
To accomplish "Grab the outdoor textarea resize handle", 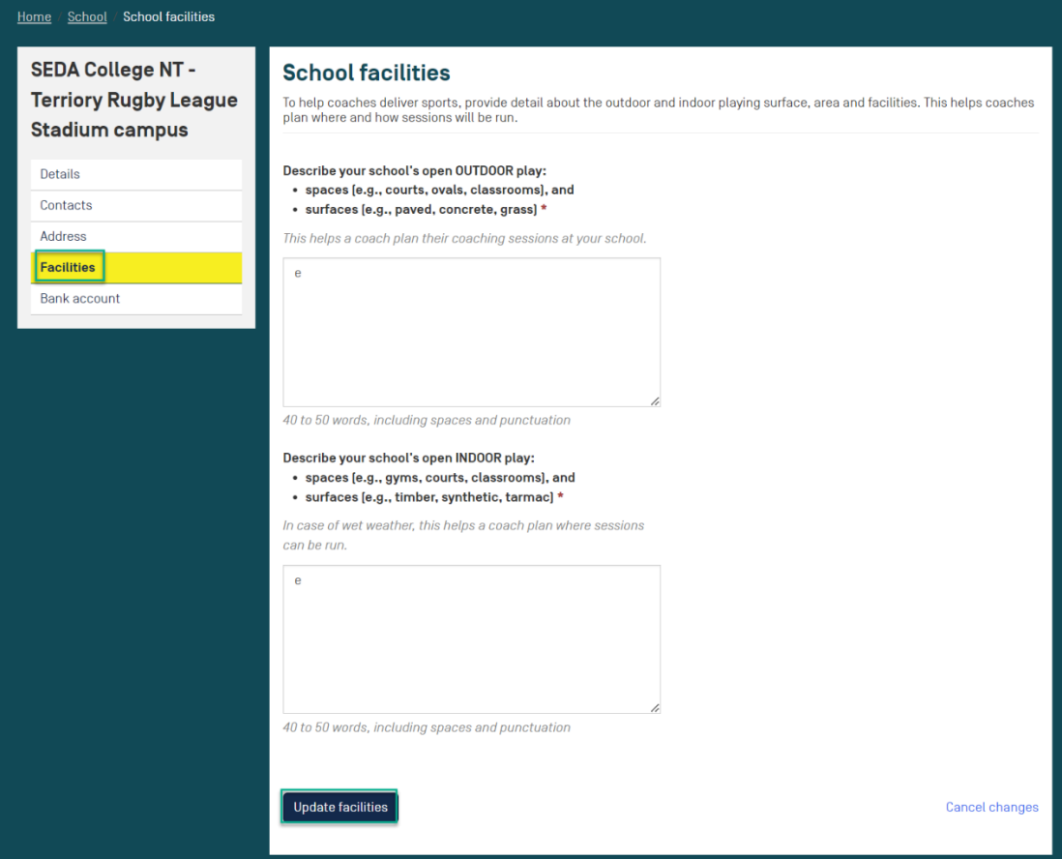I will (x=655, y=401).
